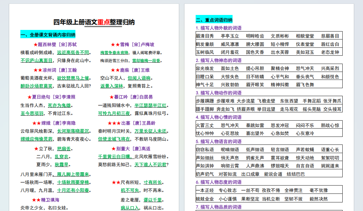Screen dimensions: 363x211
Task: Click the underlined phrase "十场秋雨要穿棉"
Action: 73,182
